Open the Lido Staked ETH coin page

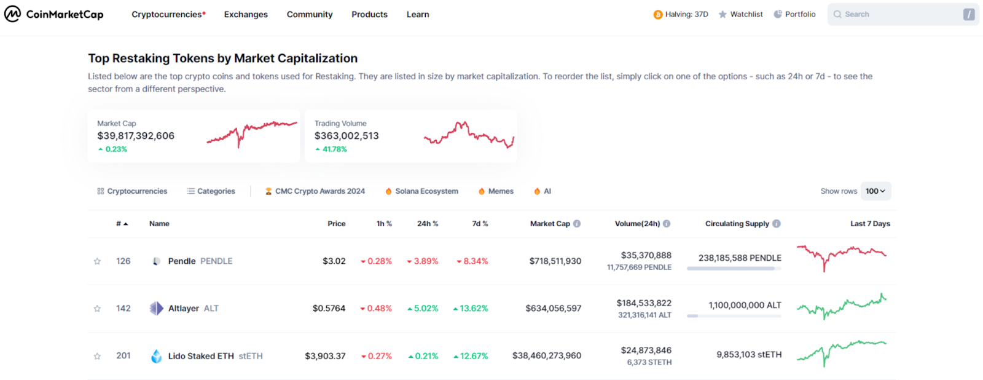click(x=206, y=356)
